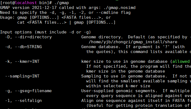This screenshot has height=109, width=191.
Task: Click the -k, --kmer=INT option
Action: (x=22, y=61)
